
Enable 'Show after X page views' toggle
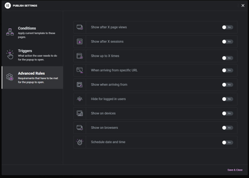[x=227, y=27]
